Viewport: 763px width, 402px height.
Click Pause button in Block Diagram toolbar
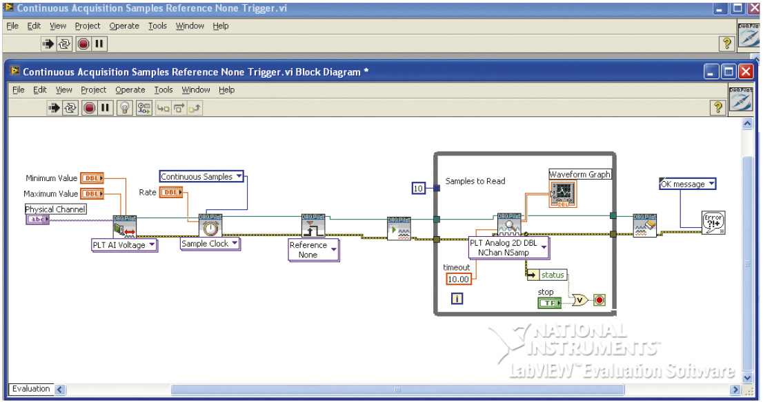[x=105, y=108]
